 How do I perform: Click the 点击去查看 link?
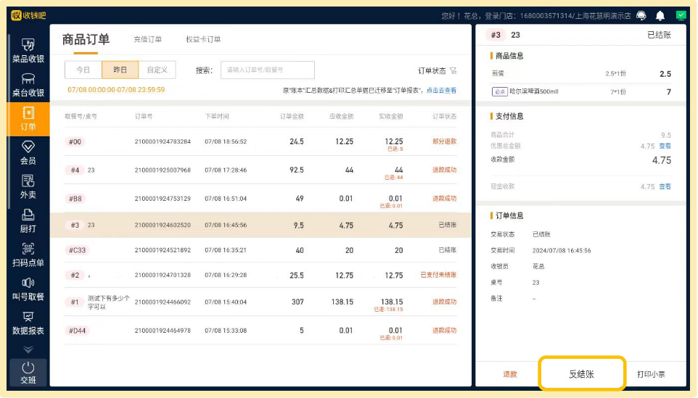click(441, 91)
